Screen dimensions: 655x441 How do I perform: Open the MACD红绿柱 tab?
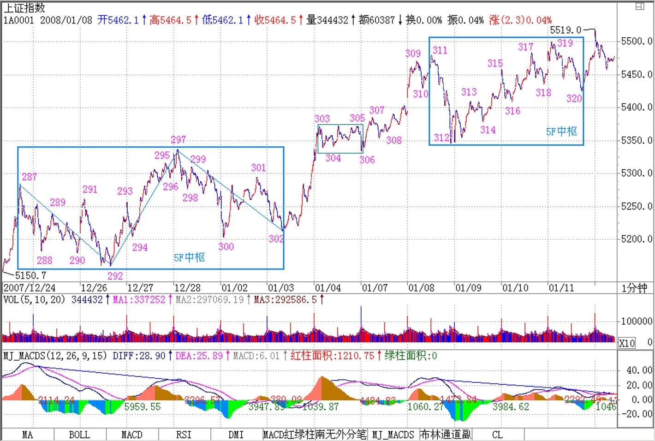[x=289, y=435]
